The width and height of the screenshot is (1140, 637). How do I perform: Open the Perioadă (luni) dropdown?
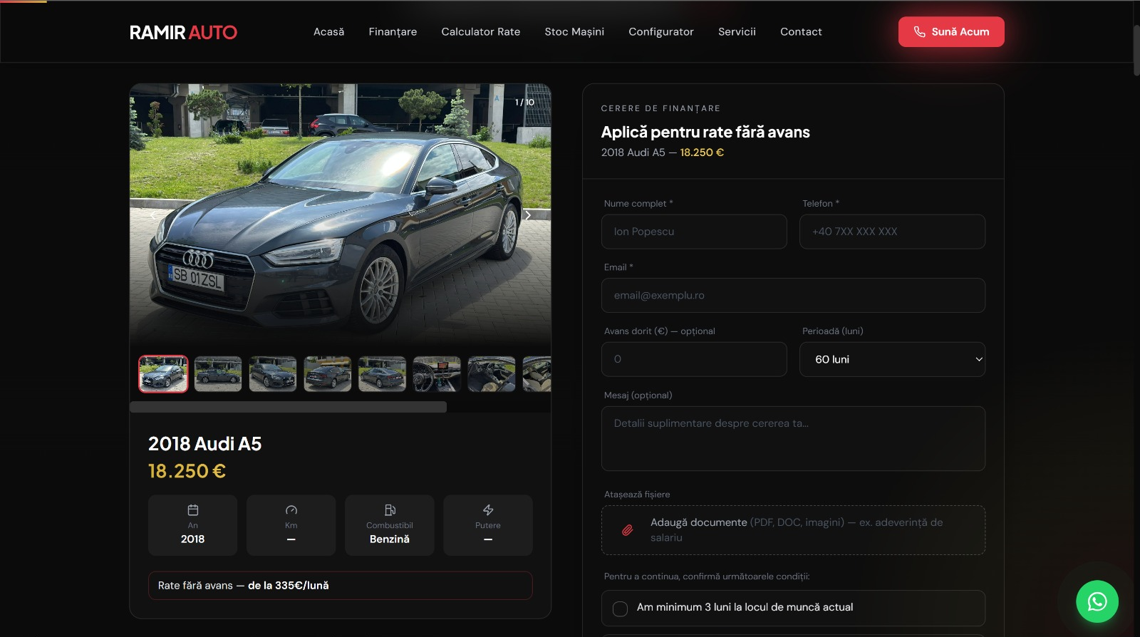tap(892, 359)
